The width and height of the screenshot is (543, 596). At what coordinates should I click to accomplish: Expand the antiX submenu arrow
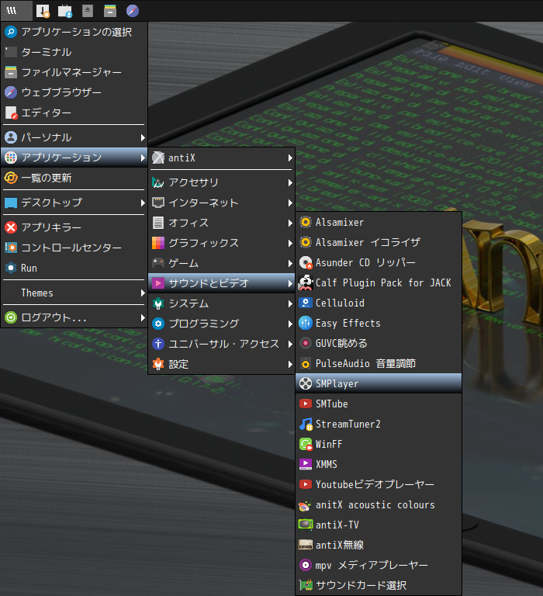tap(290, 158)
